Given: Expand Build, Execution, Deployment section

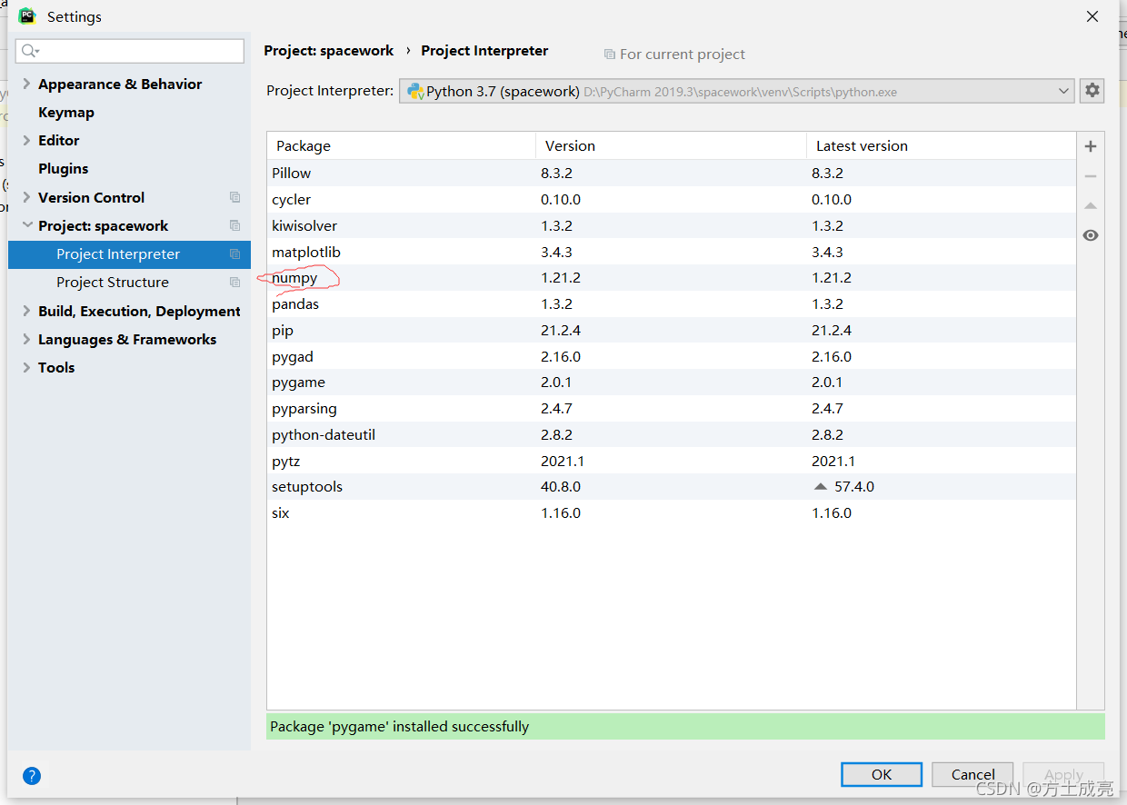Looking at the screenshot, I should coord(25,312).
